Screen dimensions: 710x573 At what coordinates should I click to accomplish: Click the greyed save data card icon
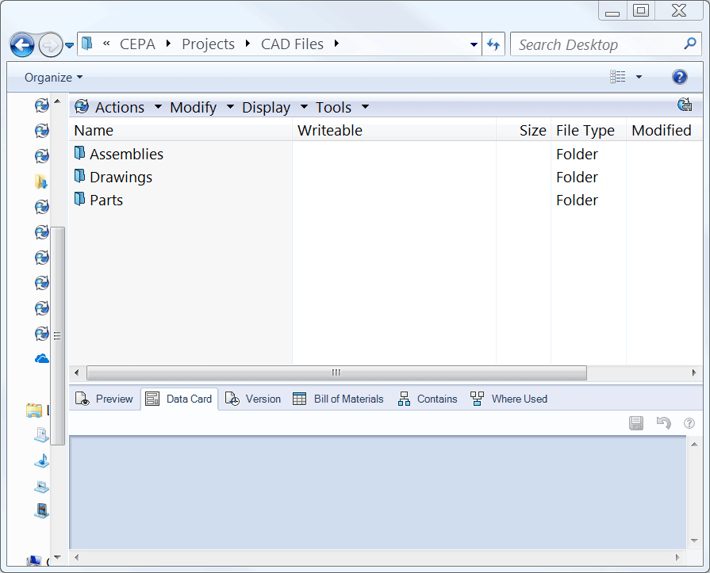click(x=636, y=423)
